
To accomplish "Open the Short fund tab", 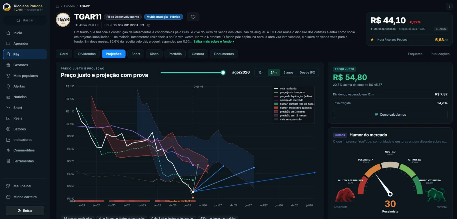I will pos(136,54).
